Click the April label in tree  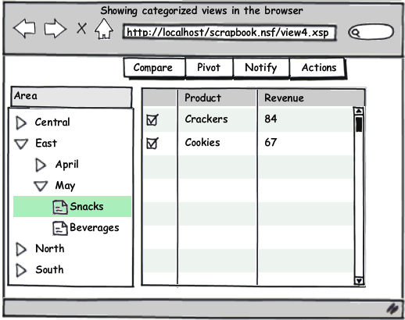click(x=66, y=165)
